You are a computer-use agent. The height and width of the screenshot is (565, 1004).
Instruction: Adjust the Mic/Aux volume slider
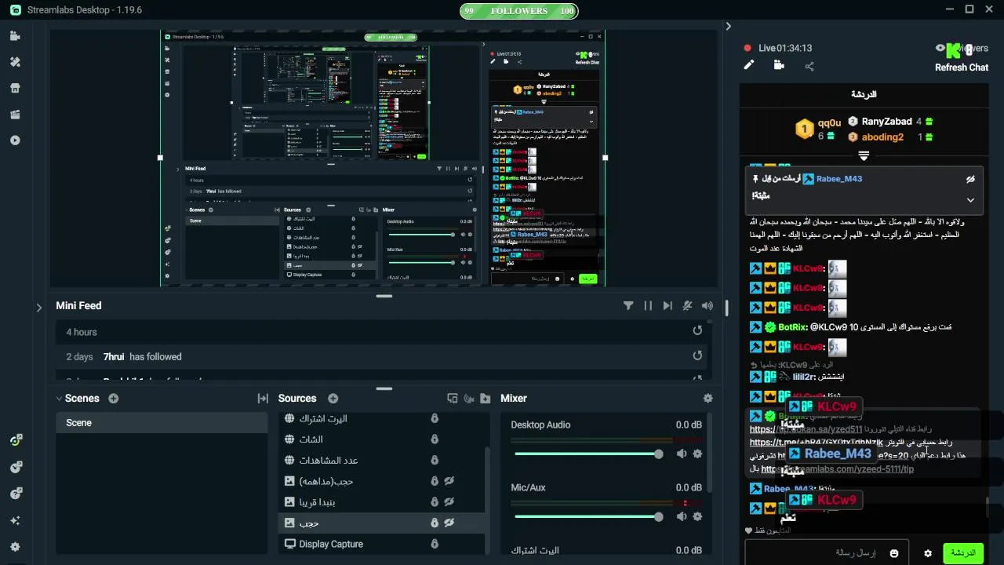[x=587, y=516]
